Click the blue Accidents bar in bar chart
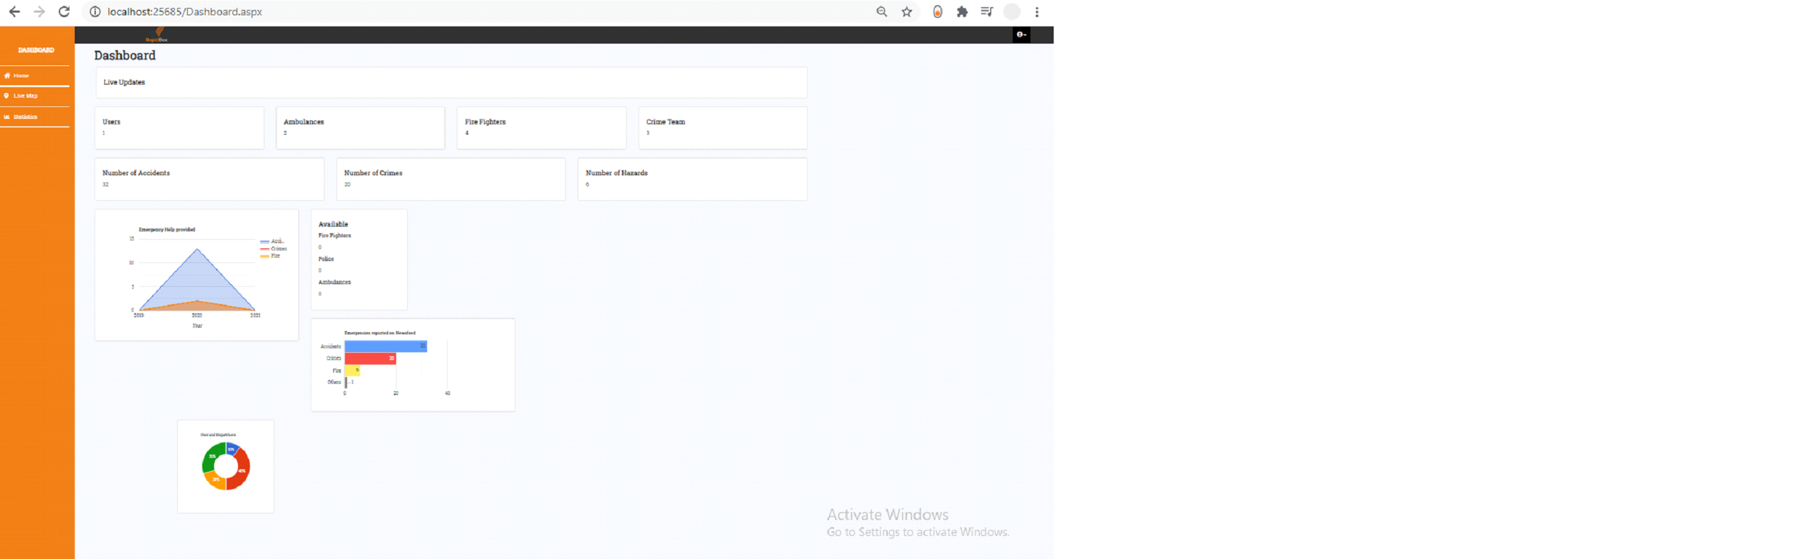Viewport: 1794px width, 559px height. (x=386, y=347)
